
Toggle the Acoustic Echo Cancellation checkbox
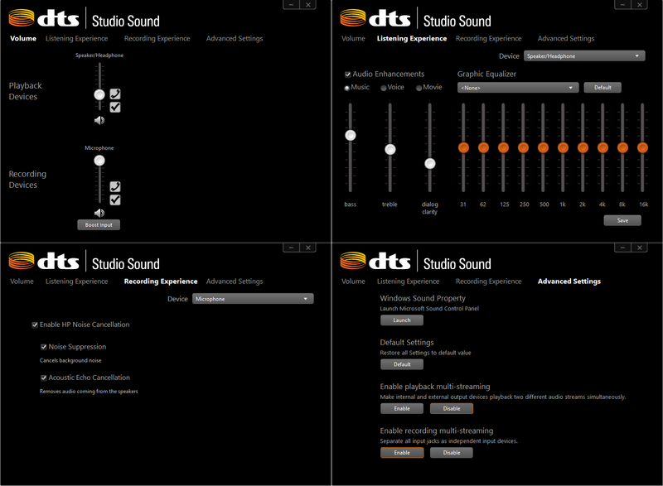(44, 378)
